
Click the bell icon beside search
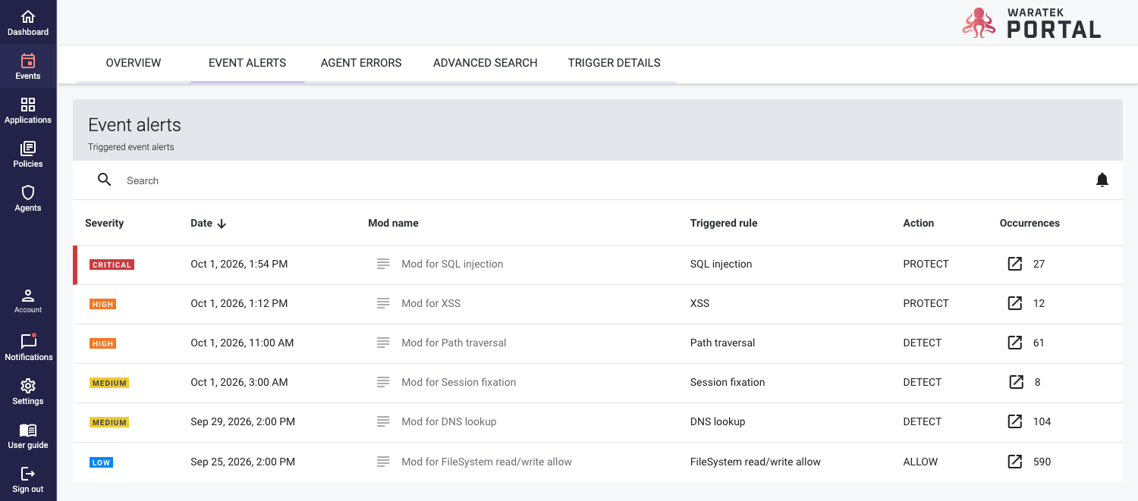[1102, 180]
